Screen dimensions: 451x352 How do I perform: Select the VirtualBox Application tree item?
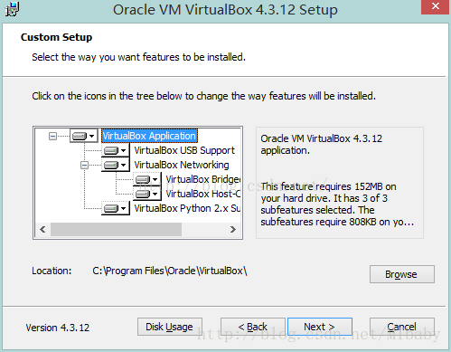tap(149, 136)
